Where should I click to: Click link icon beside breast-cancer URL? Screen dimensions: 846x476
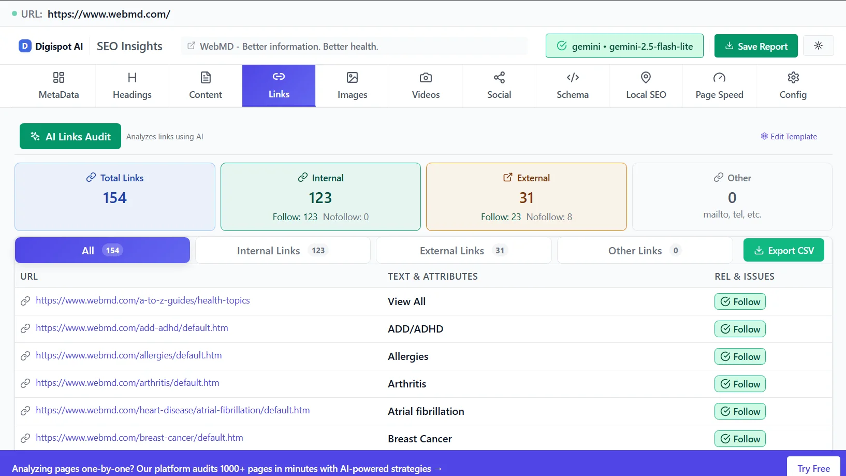point(25,438)
